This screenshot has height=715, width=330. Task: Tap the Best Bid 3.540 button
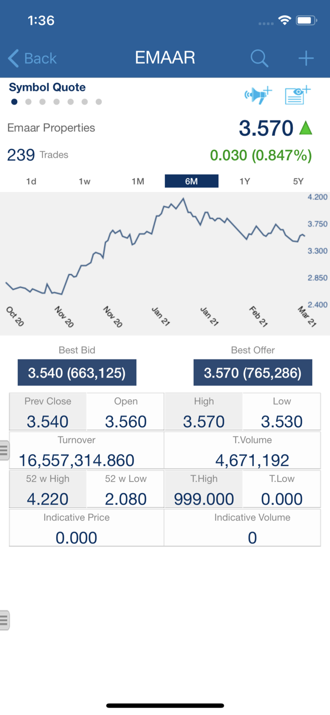[77, 372]
